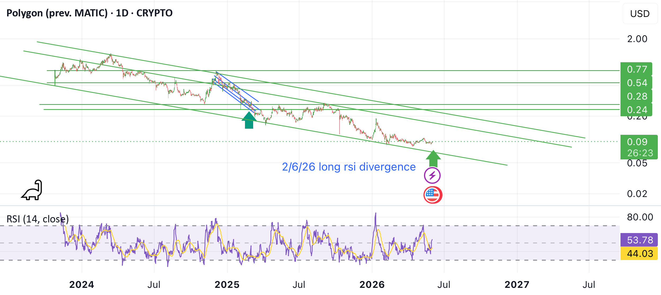
Task: Click the US flag economic event icon
Action: (433, 195)
